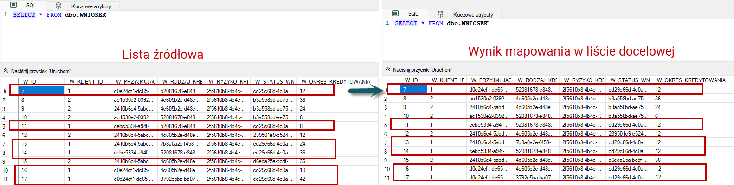Collapse the right results section using chevron
This screenshot has height=185, width=734.
coord(388,69)
